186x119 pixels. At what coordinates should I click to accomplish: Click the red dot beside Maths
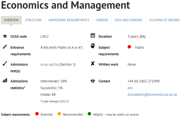click(x=129, y=47)
